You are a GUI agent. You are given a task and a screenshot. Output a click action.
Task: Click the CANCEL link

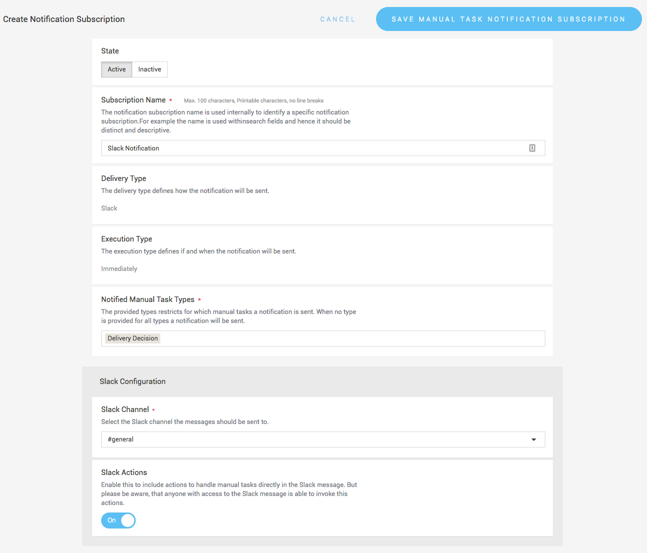pos(338,19)
